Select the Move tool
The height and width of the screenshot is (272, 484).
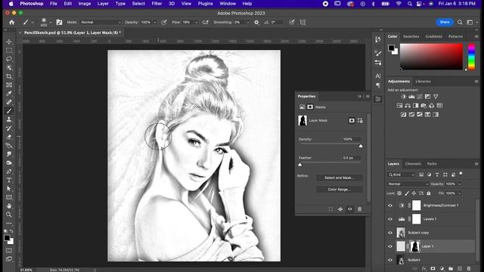point(9,42)
